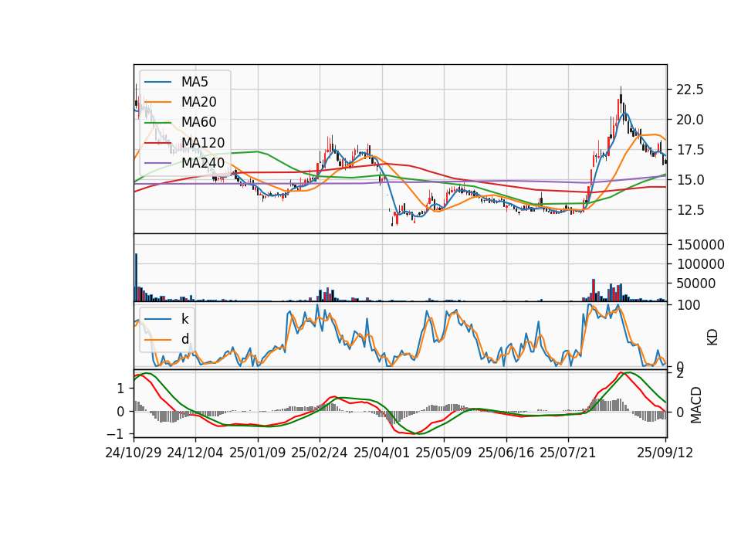Screen dimensions: 741x533
Task: Click the 150000 volume axis tick
Action: tap(701, 245)
